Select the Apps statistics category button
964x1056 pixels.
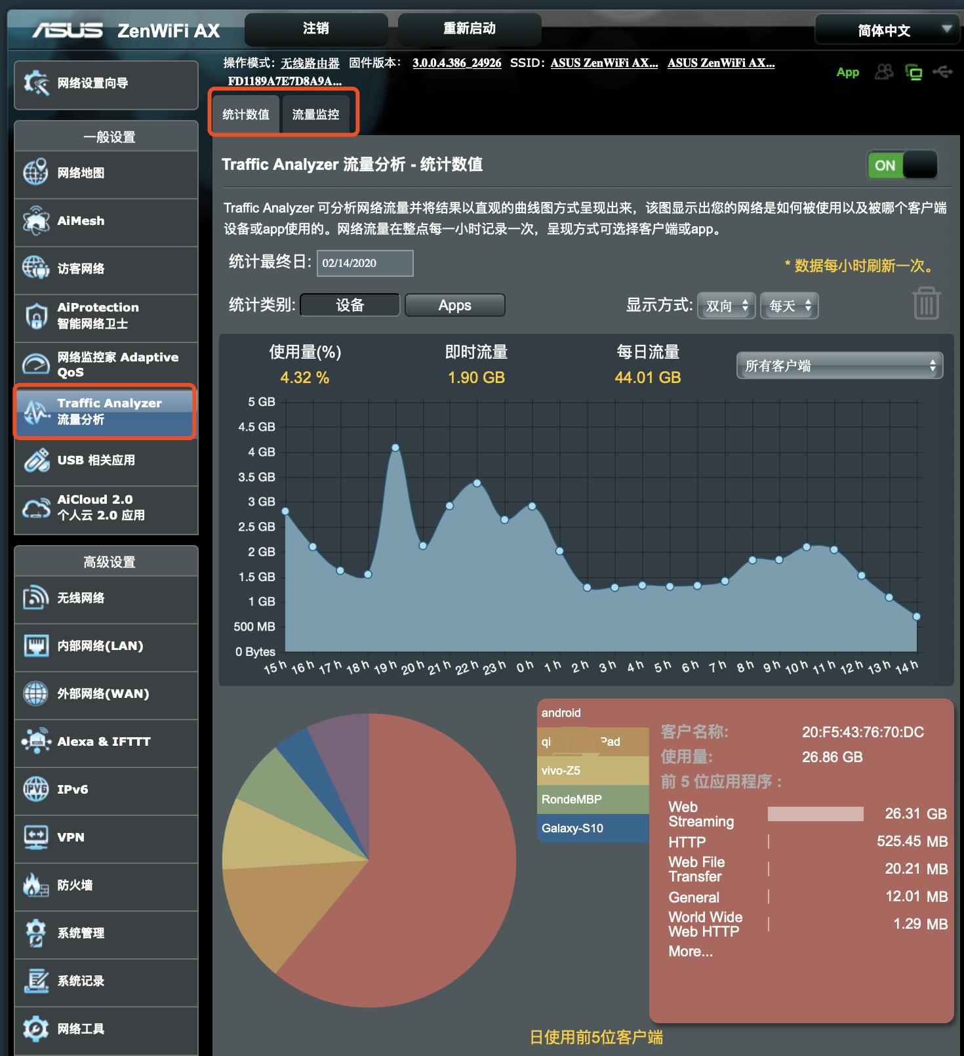click(x=455, y=305)
